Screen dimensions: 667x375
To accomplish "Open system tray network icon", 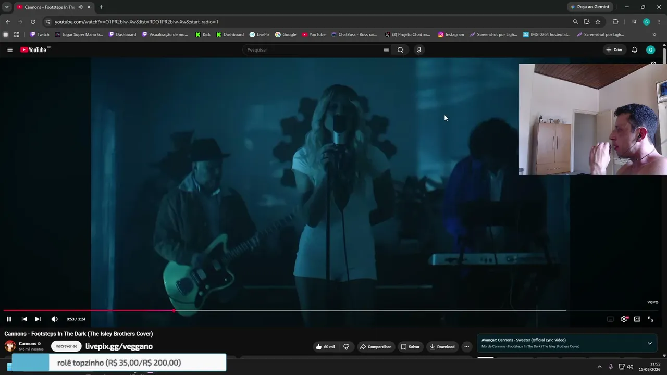I will pos(621,367).
